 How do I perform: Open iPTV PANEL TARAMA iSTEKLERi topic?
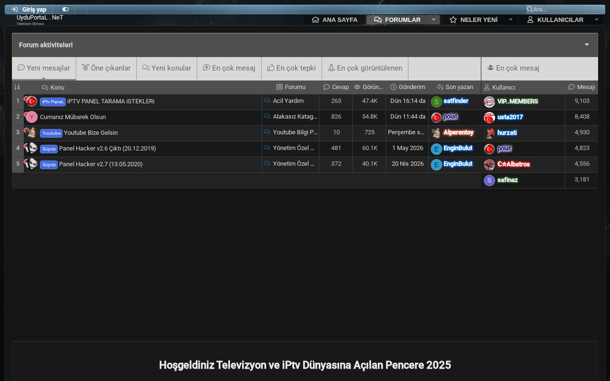pyautogui.click(x=111, y=101)
